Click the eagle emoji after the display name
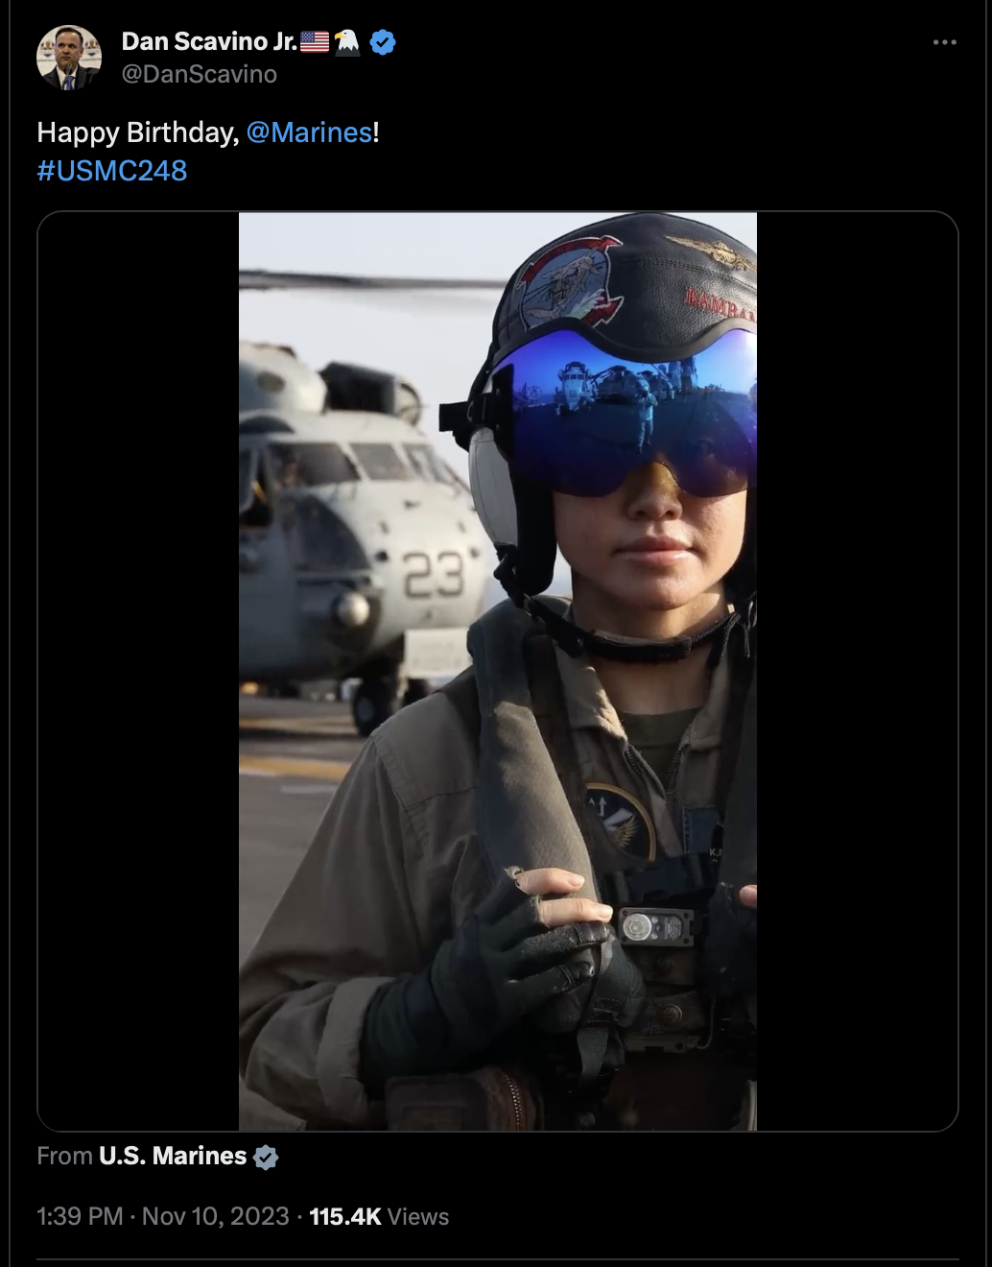The image size is (992, 1267). [x=347, y=42]
